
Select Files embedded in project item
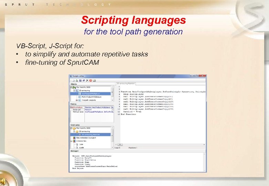click(86, 138)
